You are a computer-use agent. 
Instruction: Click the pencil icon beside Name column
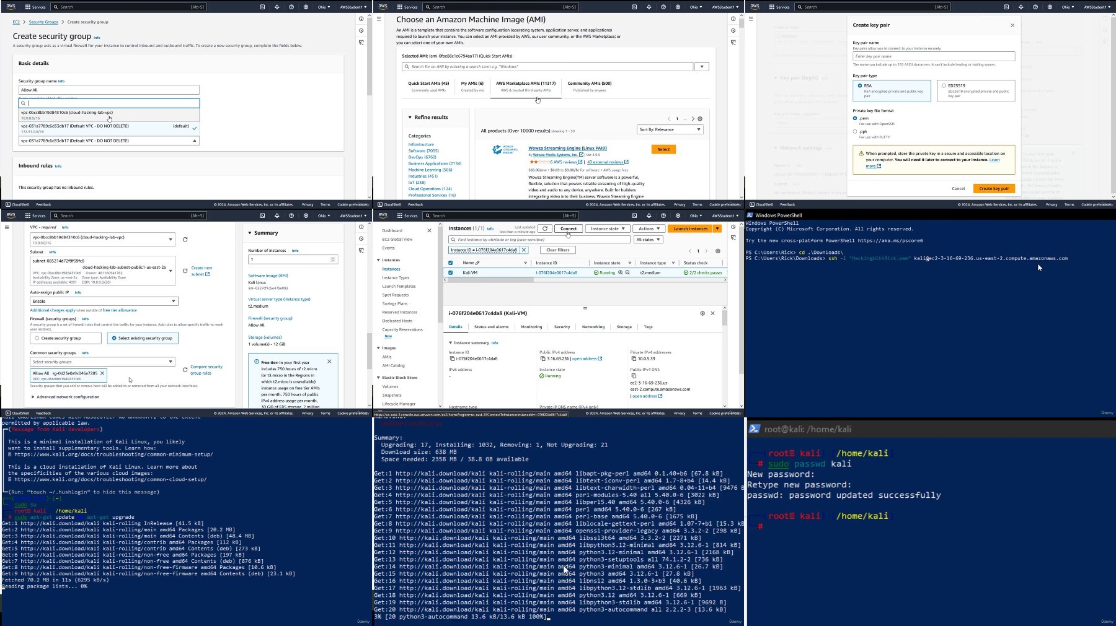click(477, 263)
